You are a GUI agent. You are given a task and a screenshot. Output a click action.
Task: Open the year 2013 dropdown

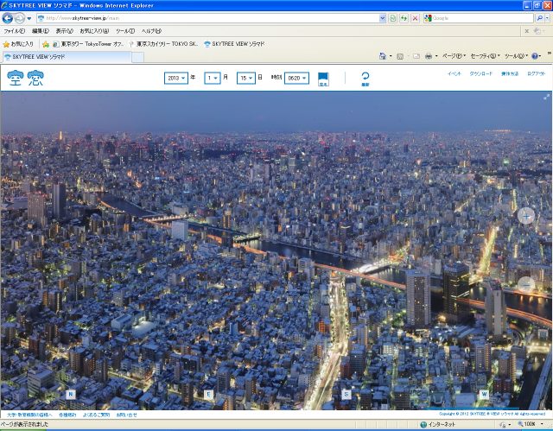[175, 78]
